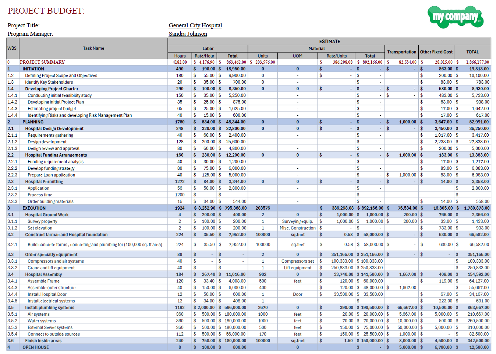
Task: Select Process time task
Action: tap(40, 195)
